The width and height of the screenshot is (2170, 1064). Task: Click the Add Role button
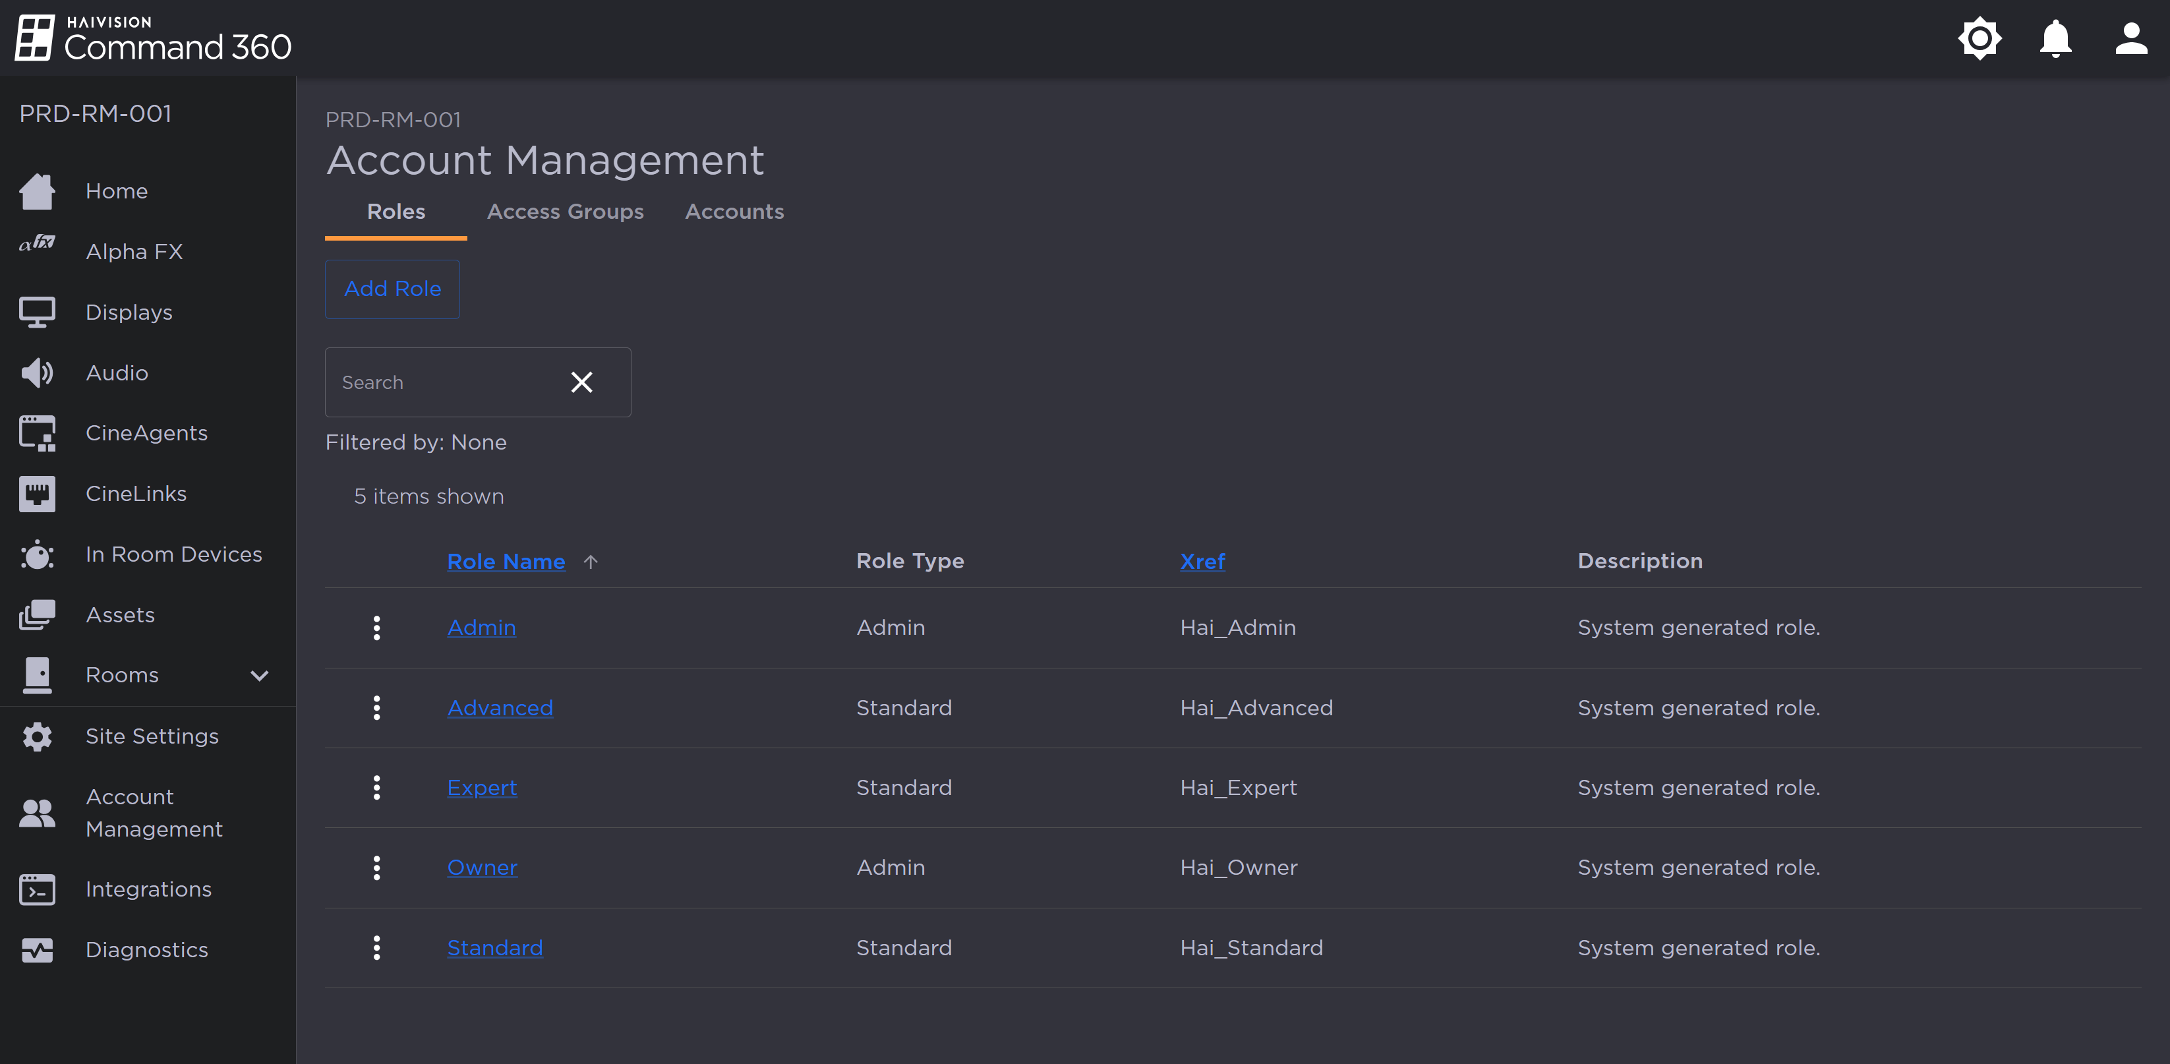tap(392, 289)
